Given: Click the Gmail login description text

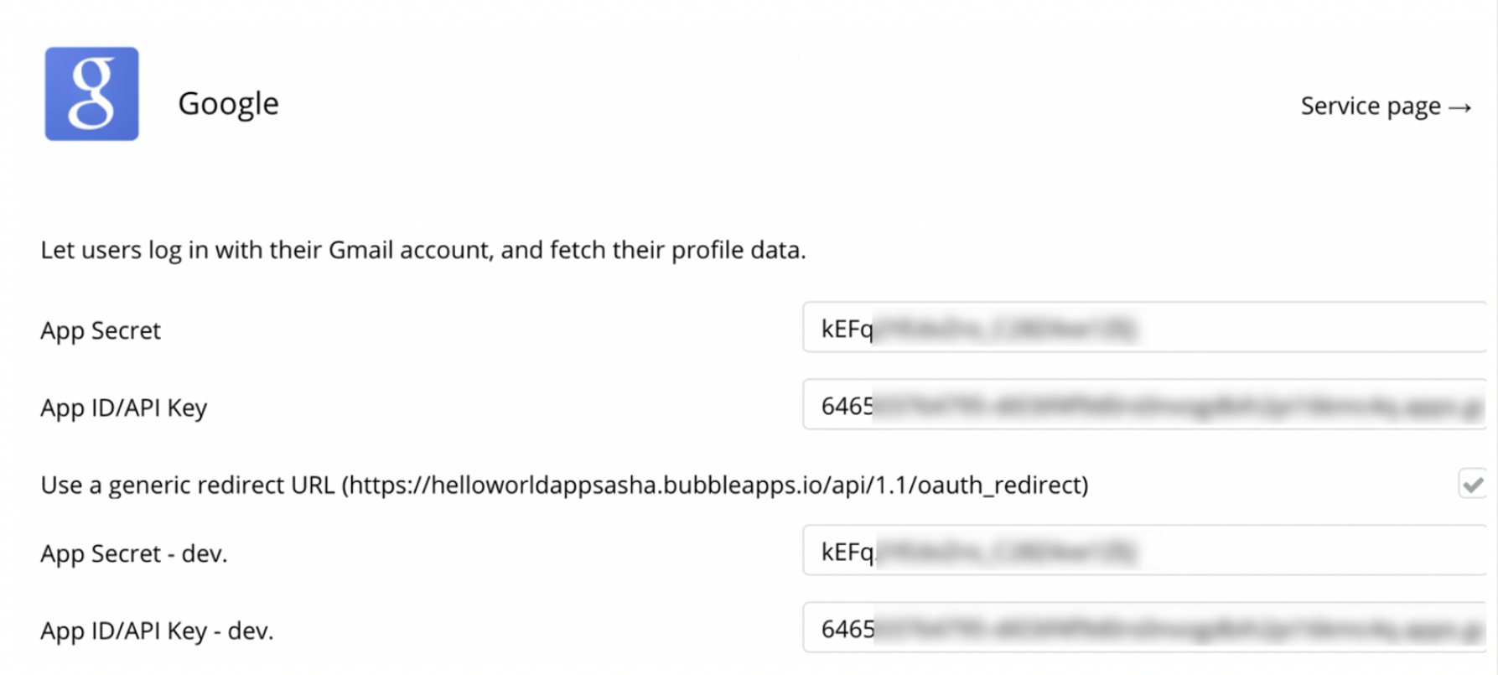Looking at the screenshot, I should point(422,250).
